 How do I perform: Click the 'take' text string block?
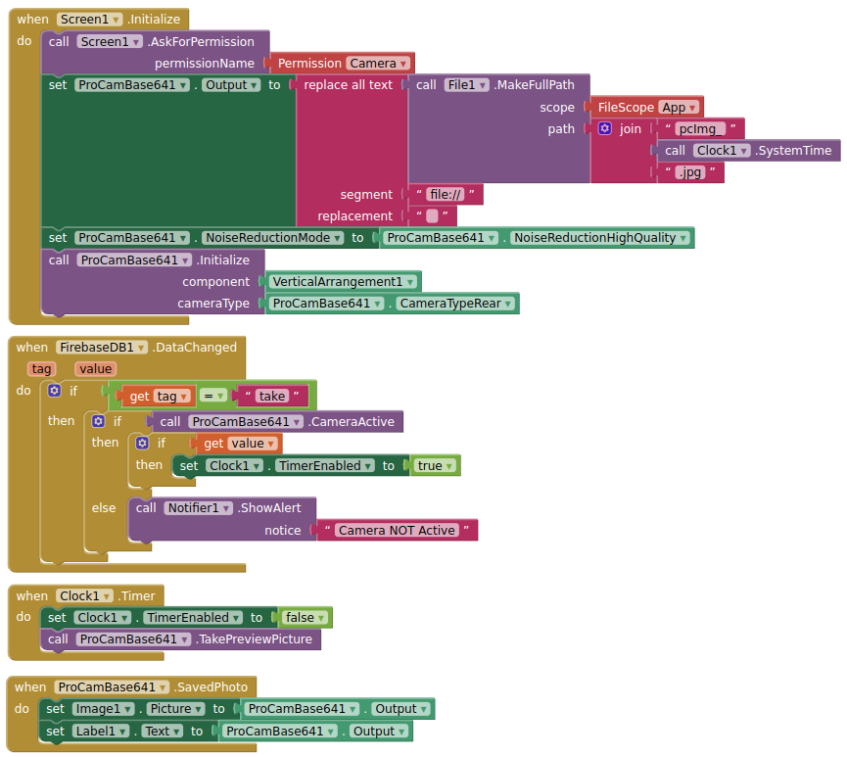tap(271, 396)
